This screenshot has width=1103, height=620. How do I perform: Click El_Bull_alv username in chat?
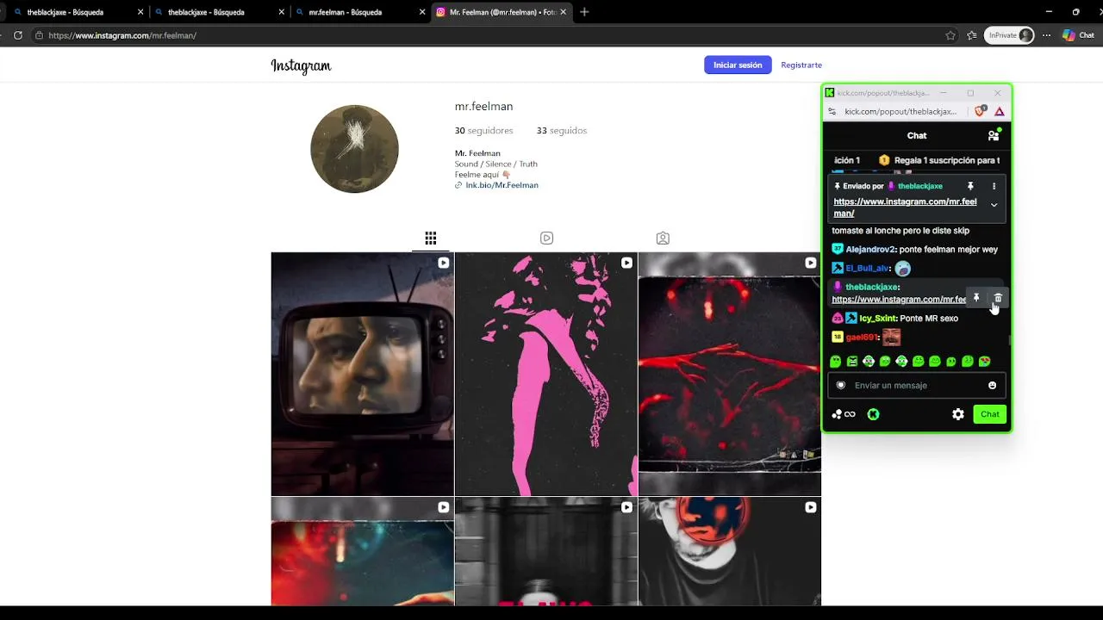867,269
